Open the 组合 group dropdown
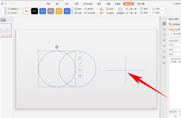Image resolution: width=181 pixels, height=118 pixels. coord(110,9)
